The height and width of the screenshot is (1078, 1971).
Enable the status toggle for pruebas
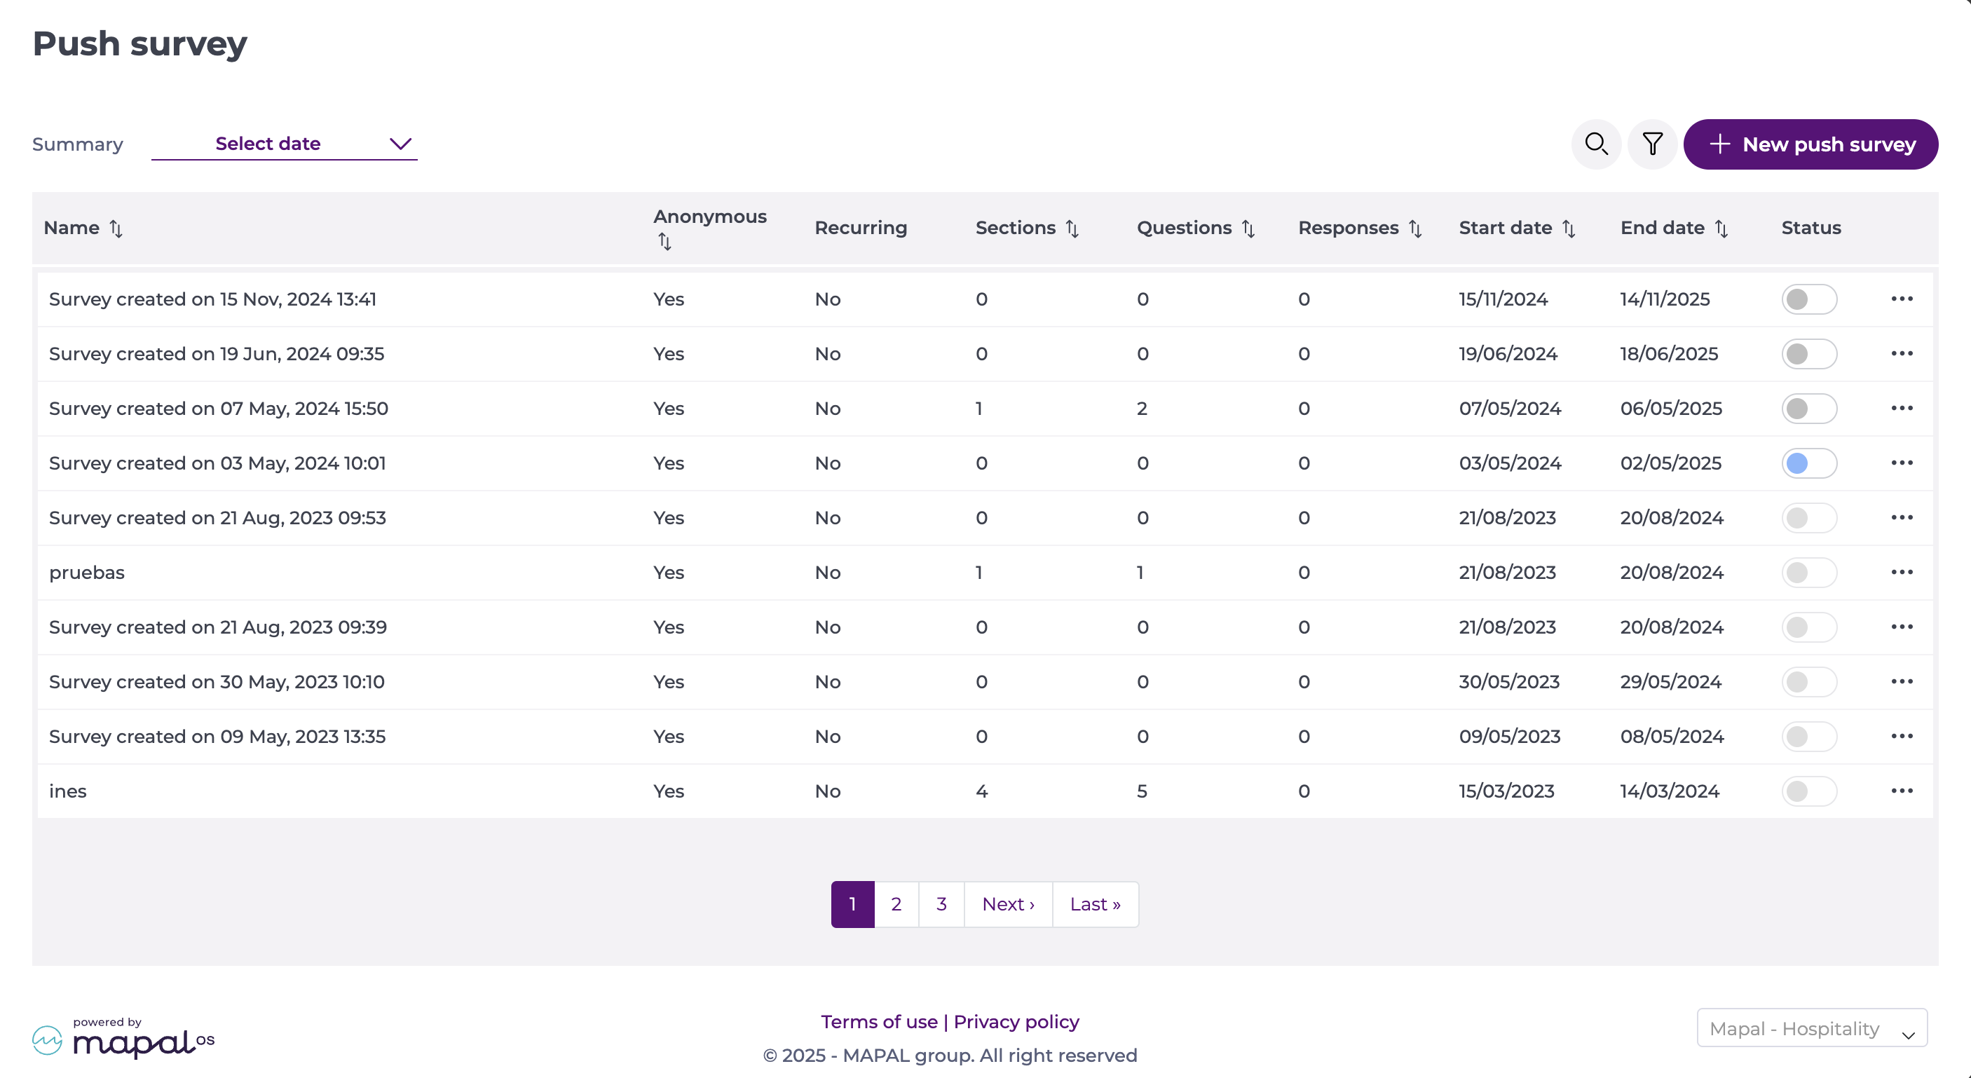coord(1809,571)
